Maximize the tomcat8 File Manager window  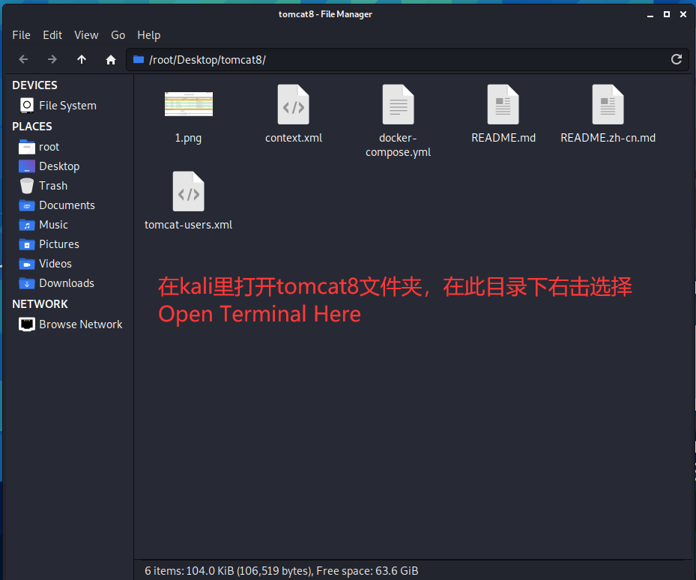667,15
